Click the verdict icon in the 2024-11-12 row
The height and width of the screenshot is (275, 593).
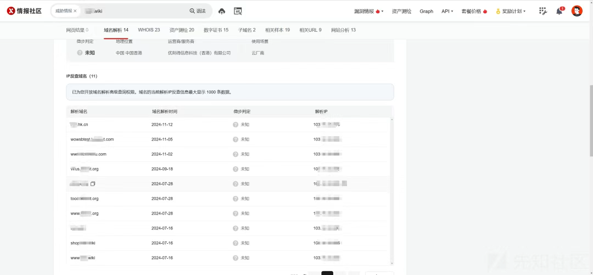click(236, 125)
